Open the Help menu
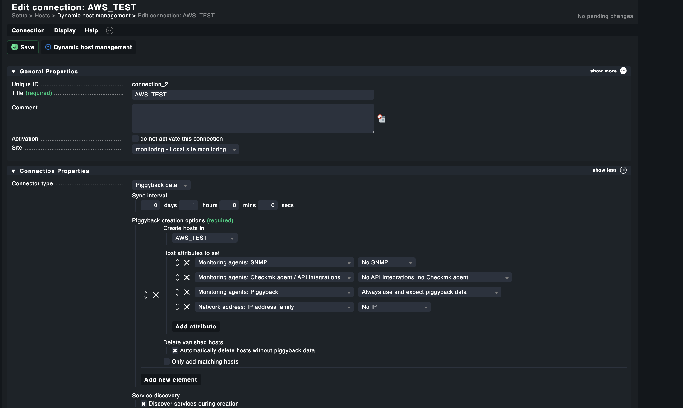Viewport: 683px width, 408px height. (91, 30)
